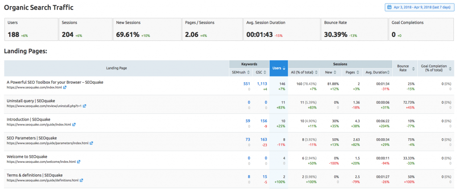Click 'Terms & definitions | SEOquake' row title
The height and width of the screenshot is (189, 457).
pyautogui.click(x=35, y=175)
